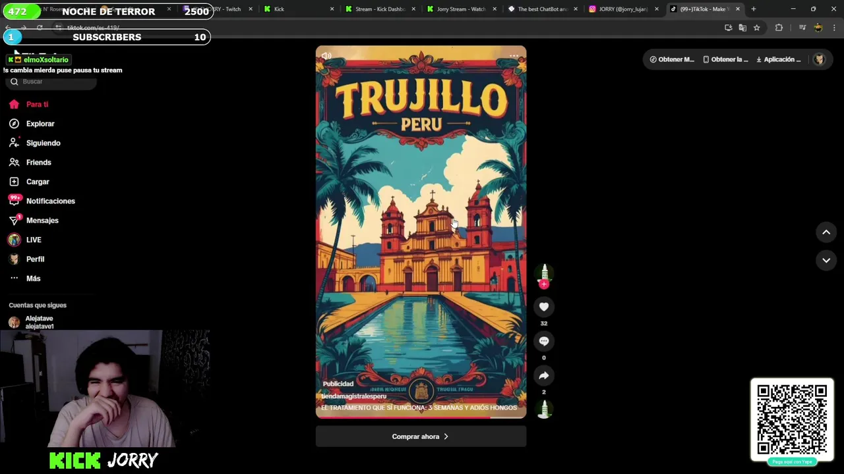This screenshot has height=474, width=844.
Task: Open Mensajes inbox icon
Action: coord(14,221)
